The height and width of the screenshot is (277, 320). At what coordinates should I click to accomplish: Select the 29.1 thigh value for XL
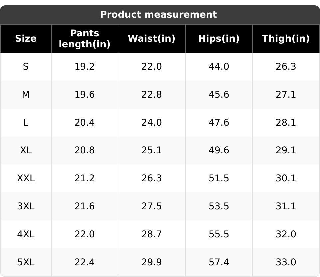click(286, 150)
